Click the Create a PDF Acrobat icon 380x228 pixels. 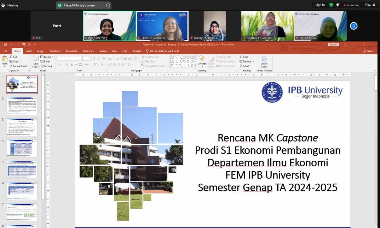(264, 59)
